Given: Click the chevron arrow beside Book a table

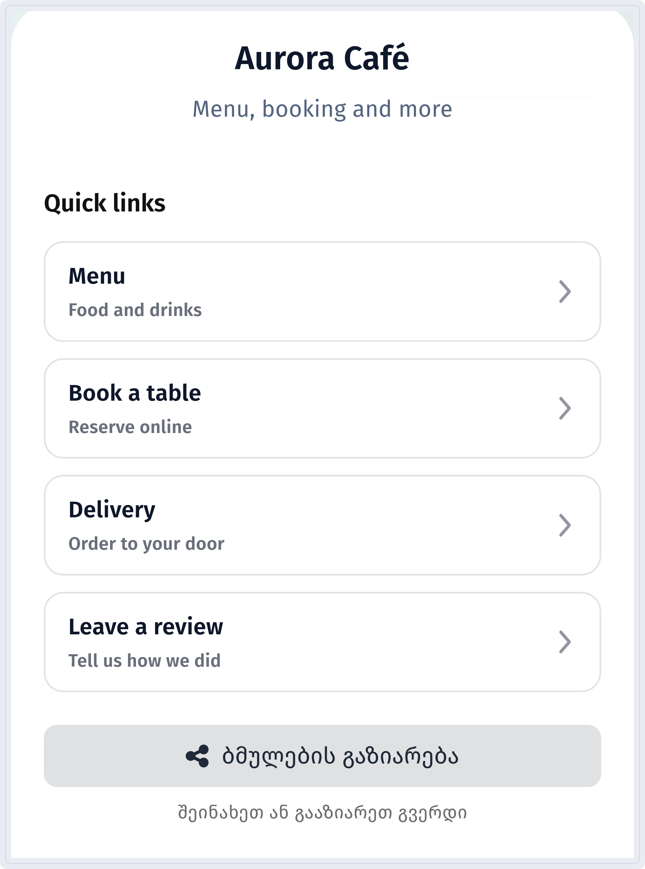Looking at the screenshot, I should click(565, 408).
